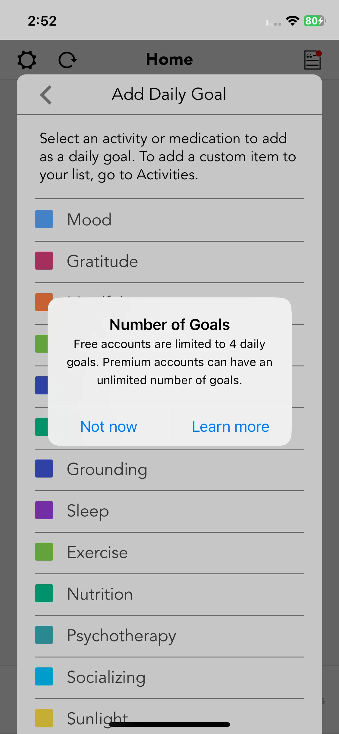Choose the Nutrition activity
The height and width of the screenshot is (734, 339).
click(169, 594)
